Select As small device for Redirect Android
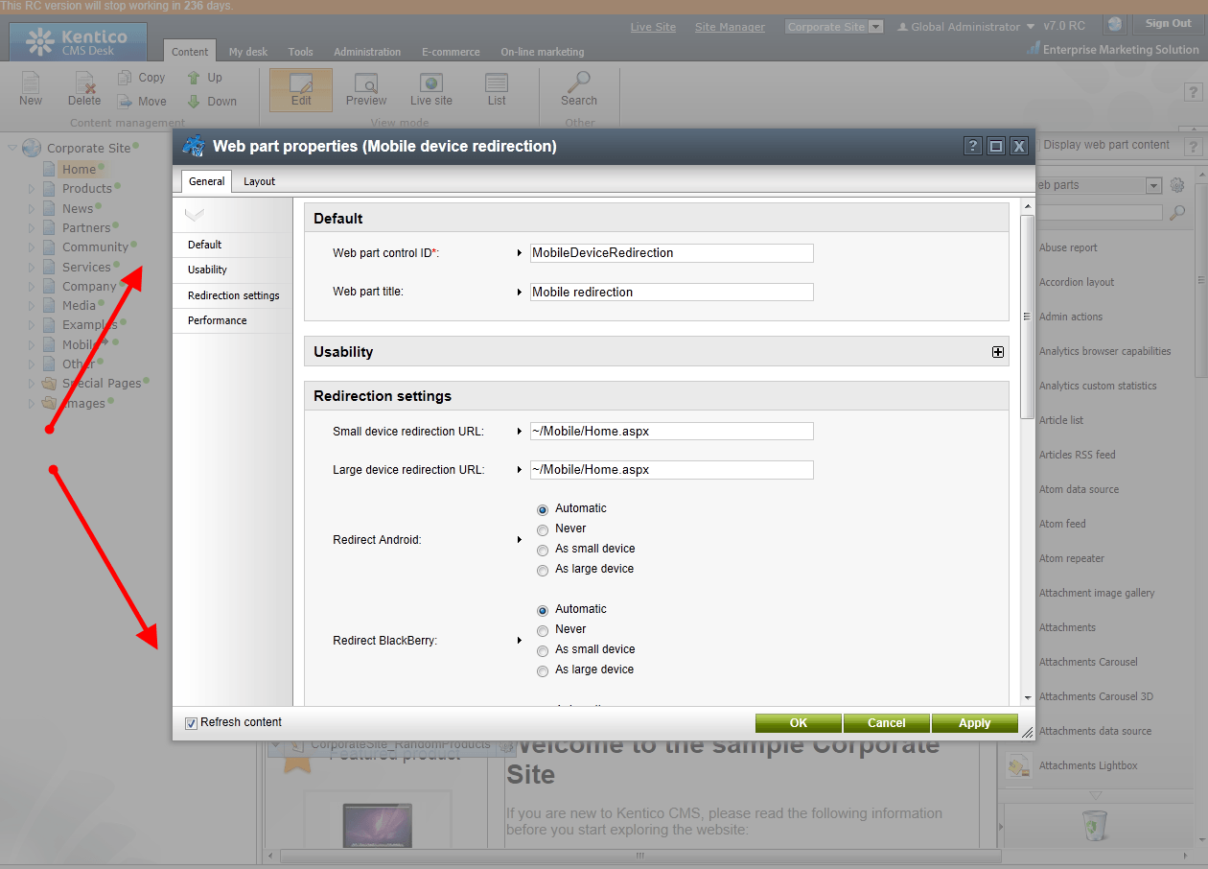Viewport: 1208px width, 869px height. (x=543, y=550)
